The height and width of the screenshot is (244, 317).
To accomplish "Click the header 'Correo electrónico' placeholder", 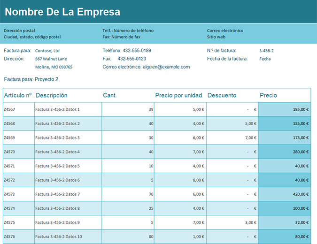I will tap(225, 30).
